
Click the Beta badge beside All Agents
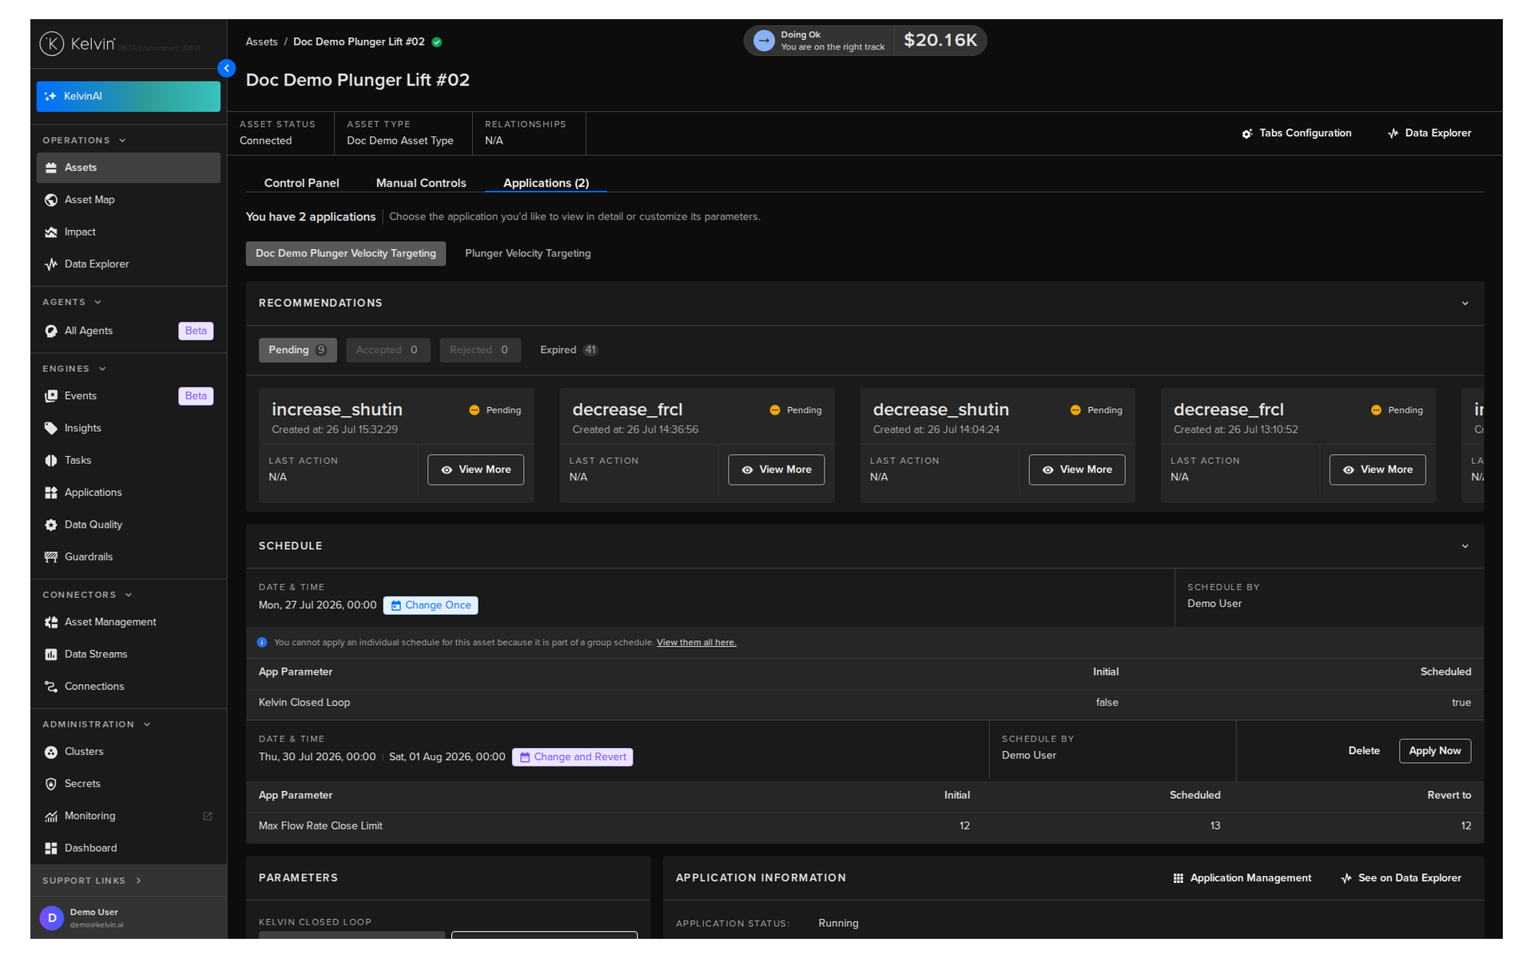click(x=196, y=331)
